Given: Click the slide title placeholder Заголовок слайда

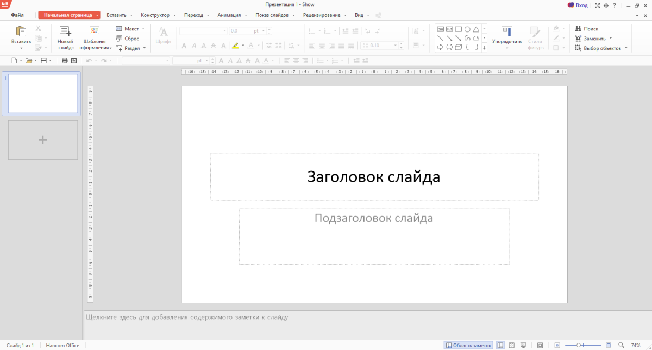Looking at the screenshot, I should point(374,177).
